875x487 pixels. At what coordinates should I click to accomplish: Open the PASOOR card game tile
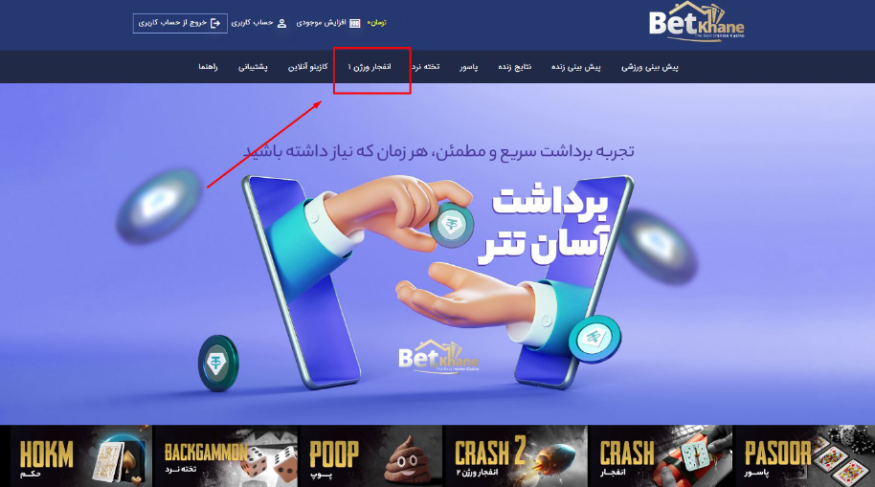[x=805, y=455]
